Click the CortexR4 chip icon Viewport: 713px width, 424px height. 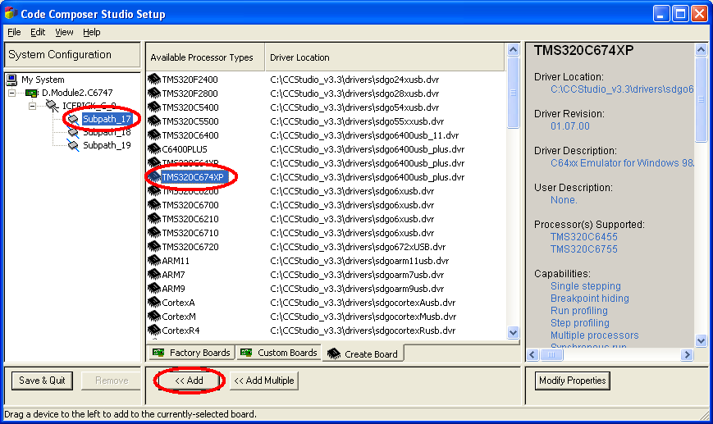(154, 331)
